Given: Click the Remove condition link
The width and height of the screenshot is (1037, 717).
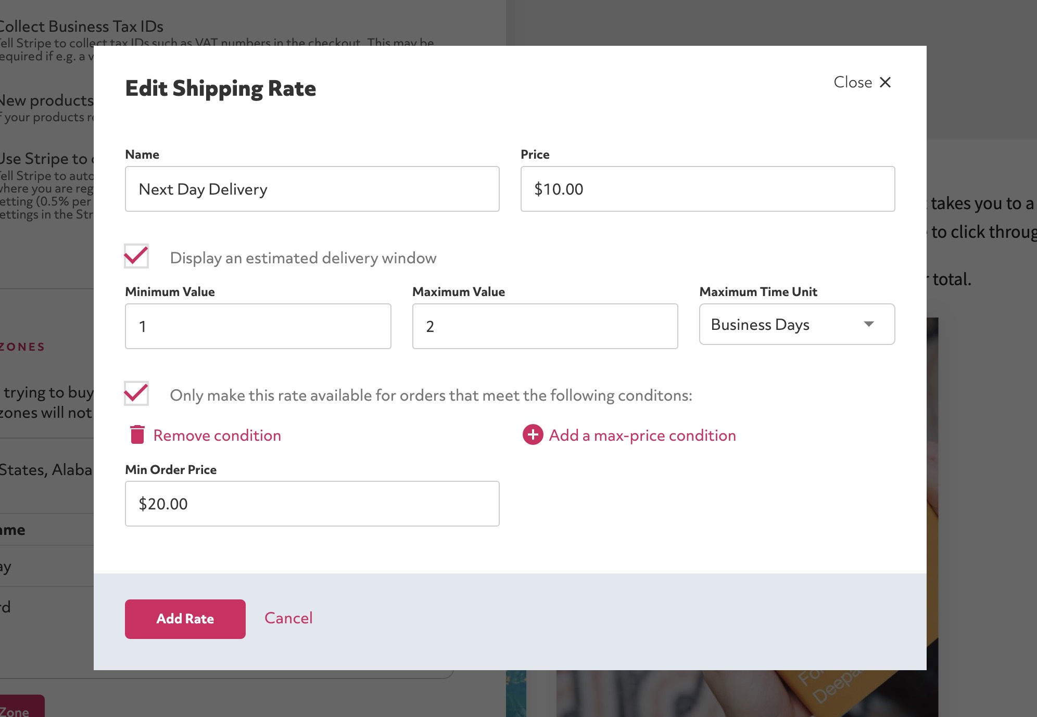Looking at the screenshot, I should pos(217,436).
